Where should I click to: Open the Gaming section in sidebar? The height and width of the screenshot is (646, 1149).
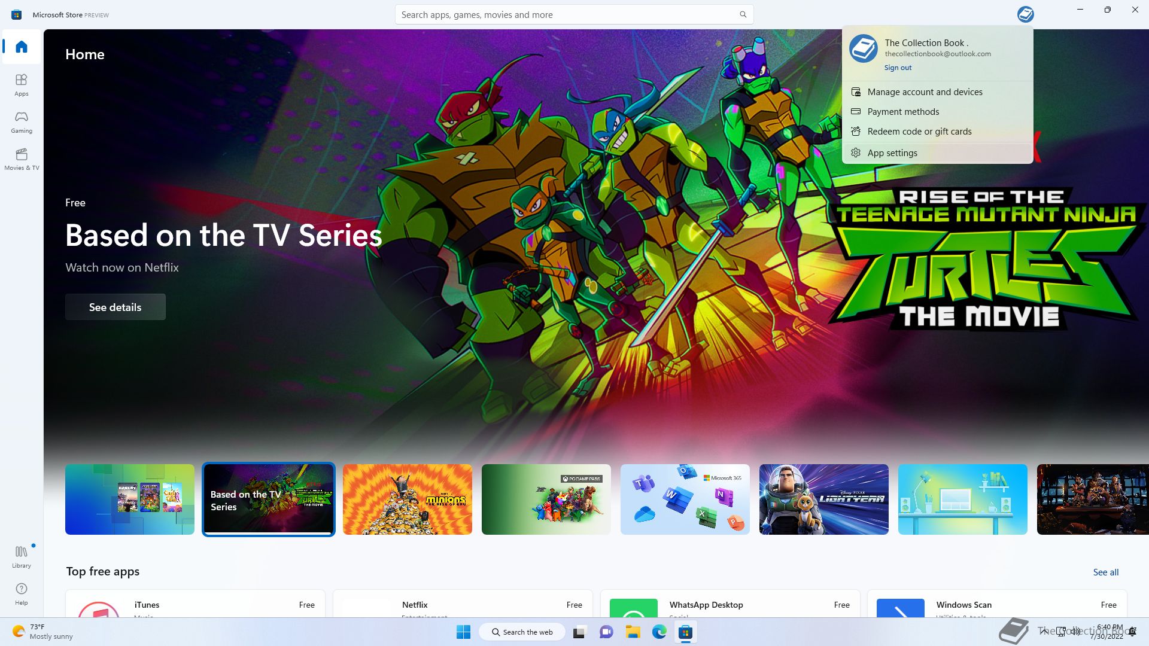pos(22,122)
